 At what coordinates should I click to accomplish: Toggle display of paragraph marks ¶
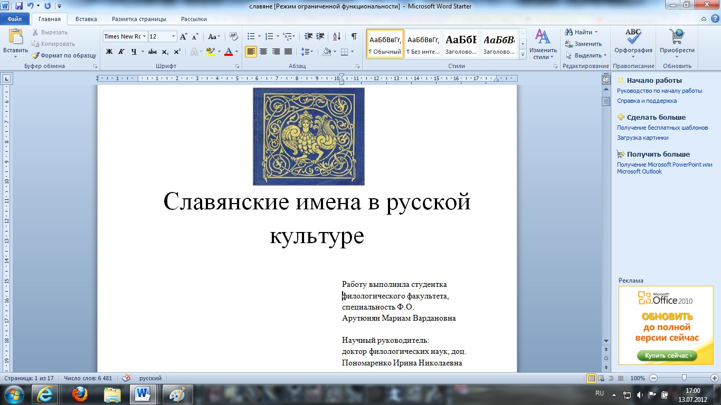(x=354, y=36)
